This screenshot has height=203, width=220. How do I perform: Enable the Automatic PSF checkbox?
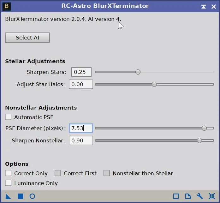click(x=8, y=117)
